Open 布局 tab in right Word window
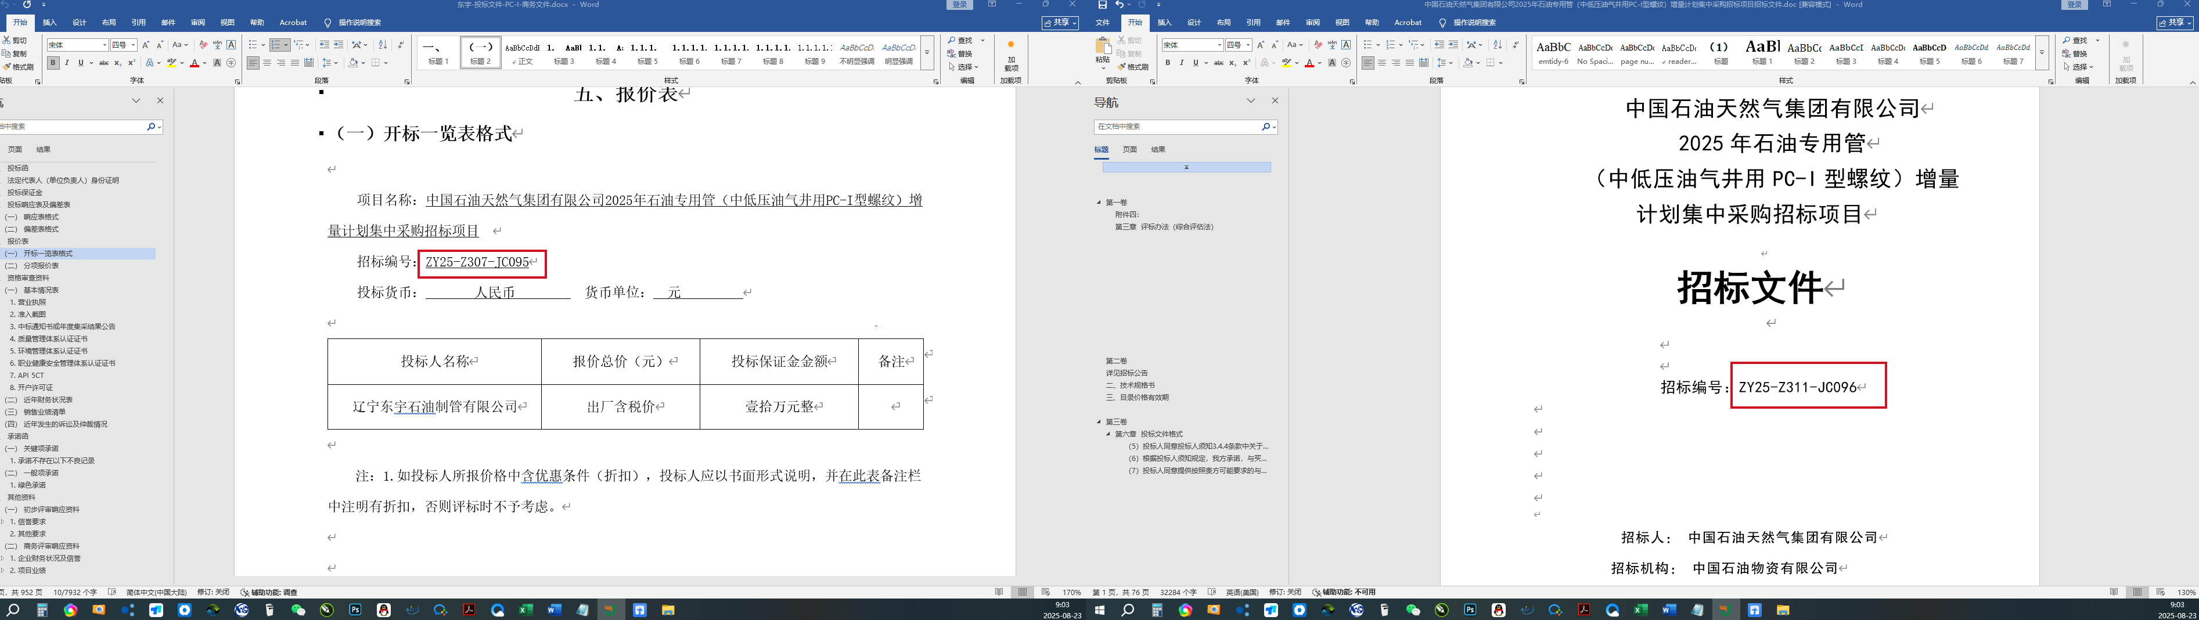The image size is (2199, 620). (x=1223, y=22)
